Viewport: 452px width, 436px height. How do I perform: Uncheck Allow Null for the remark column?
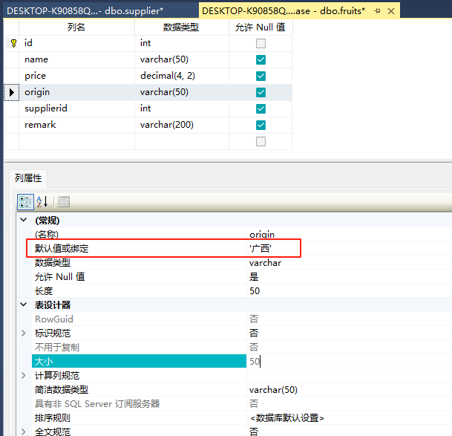pyautogui.click(x=261, y=125)
